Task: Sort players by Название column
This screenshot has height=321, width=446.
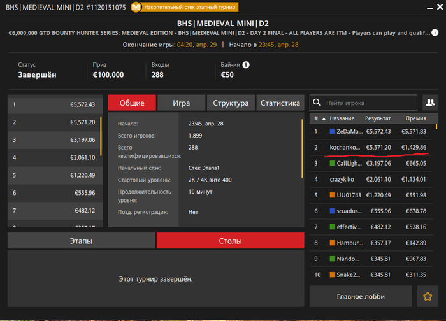Action: (x=342, y=118)
